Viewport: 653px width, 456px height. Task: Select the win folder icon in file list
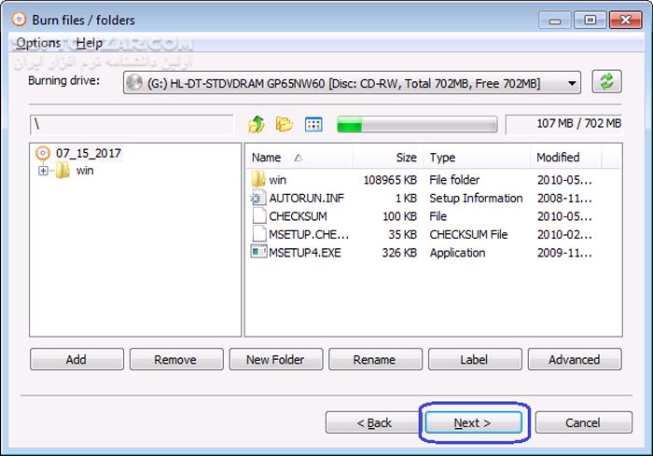coord(258,179)
